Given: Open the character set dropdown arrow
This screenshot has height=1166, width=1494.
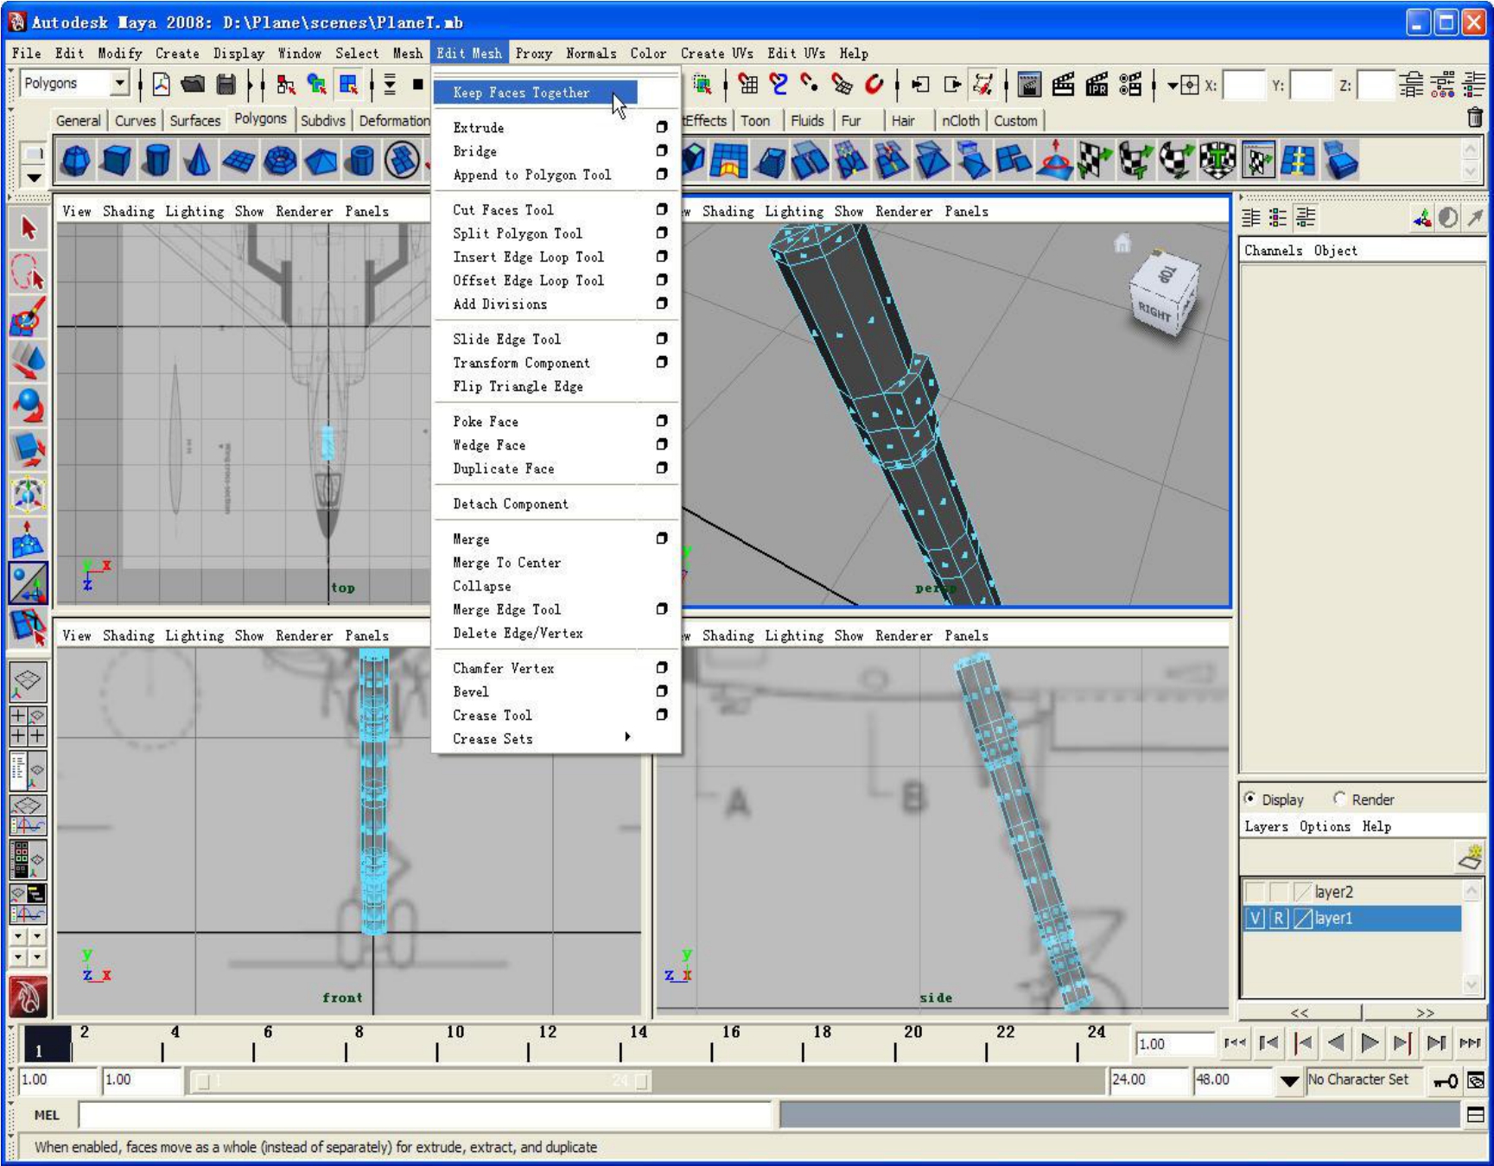Looking at the screenshot, I should click(x=1289, y=1080).
